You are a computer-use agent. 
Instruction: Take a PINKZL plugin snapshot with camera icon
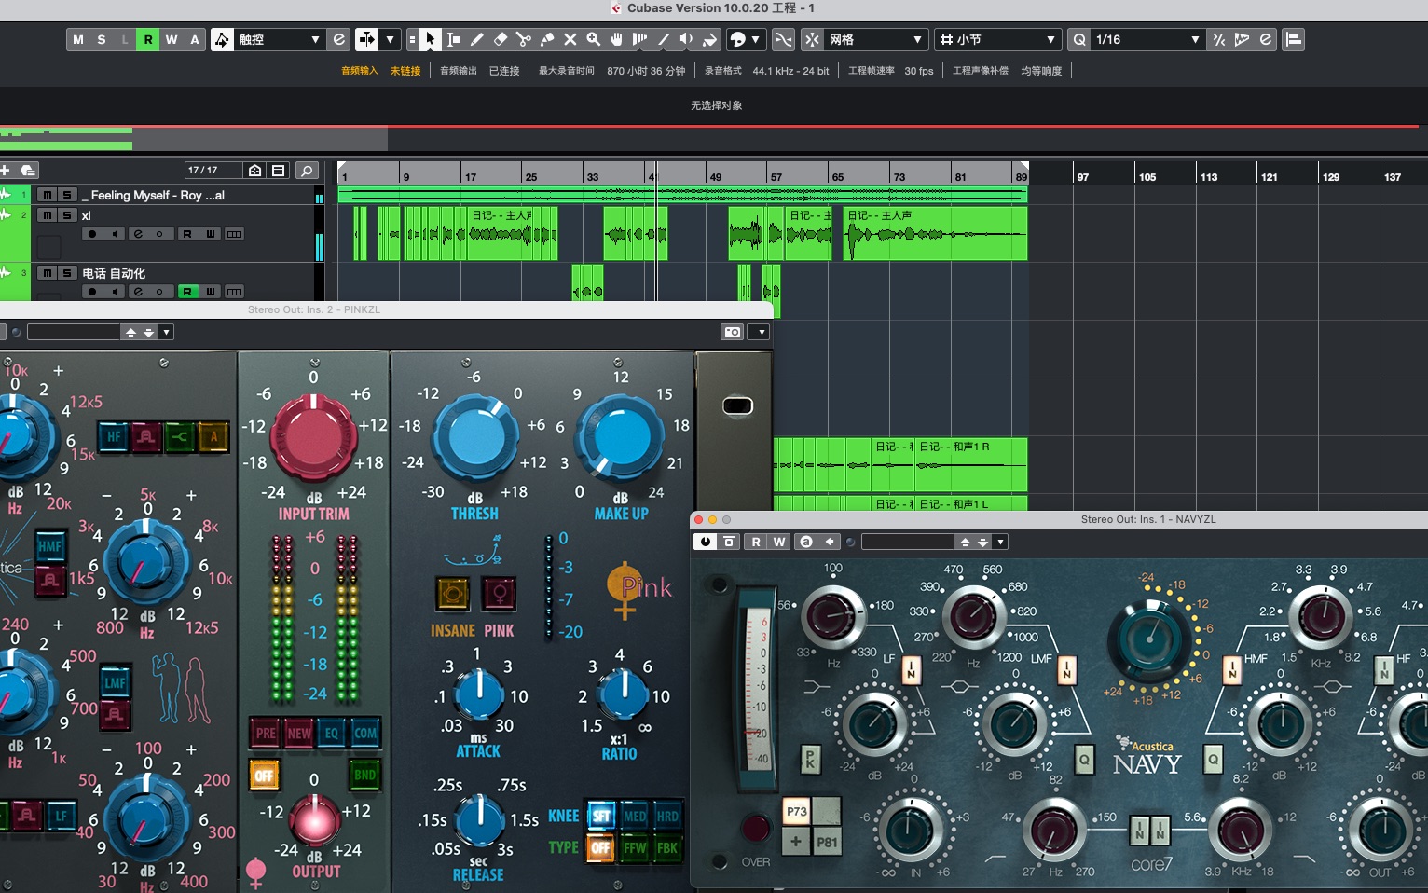(x=733, y=332)
